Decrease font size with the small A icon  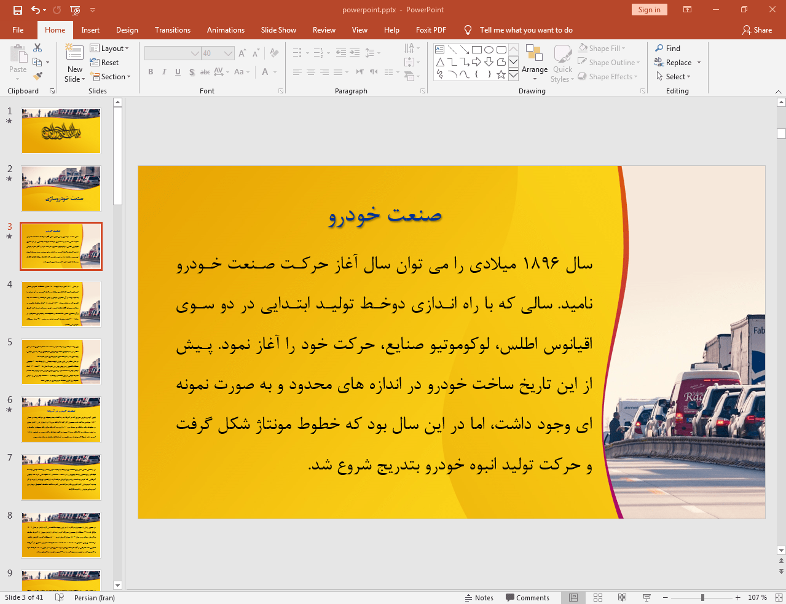pos(256,53)
